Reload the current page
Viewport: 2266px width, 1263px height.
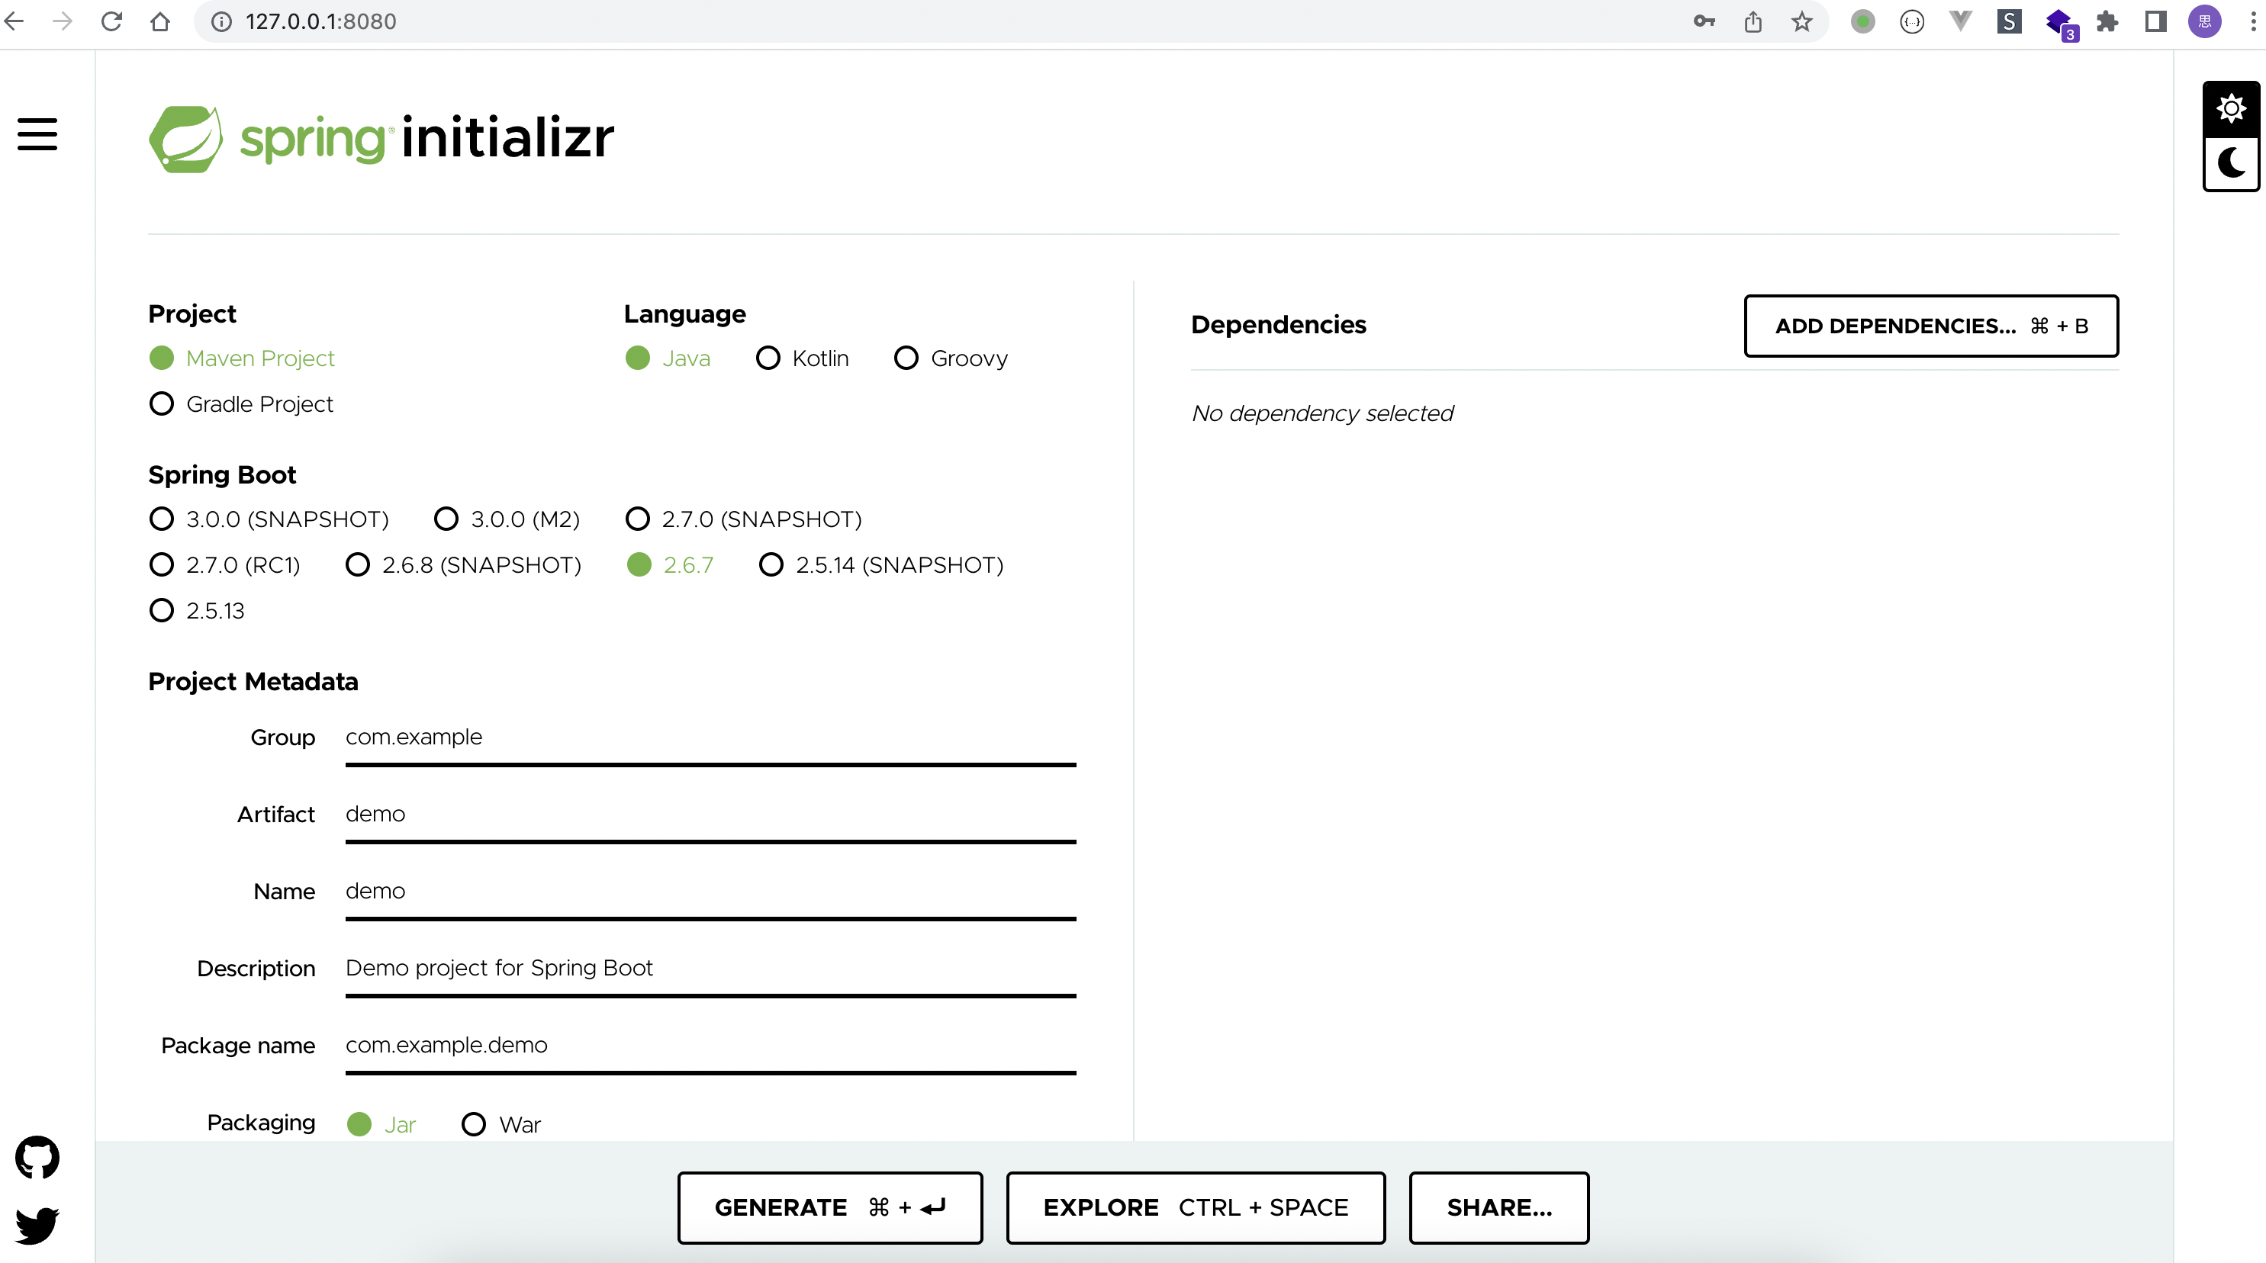coord(111,21)
